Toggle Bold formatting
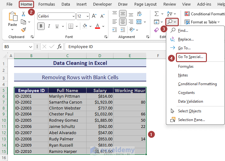 pyautogui.click(x=41, y=26)
